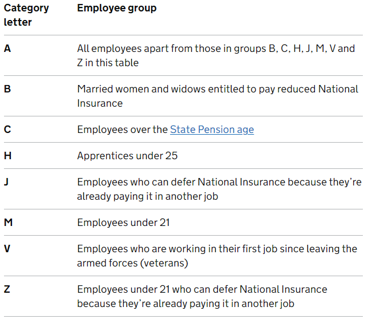
Task: Click the category J defer National Insurance text
Action: tap(220, 189)
